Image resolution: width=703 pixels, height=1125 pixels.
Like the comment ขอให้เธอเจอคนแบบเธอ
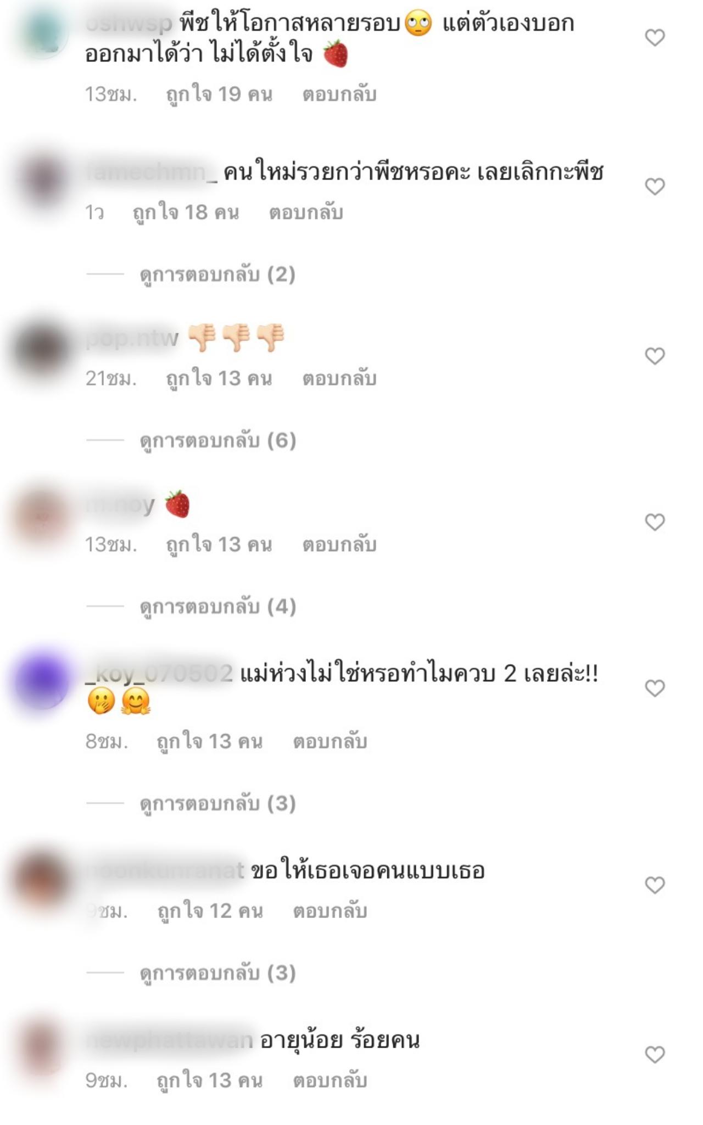(x=655, y=885)
